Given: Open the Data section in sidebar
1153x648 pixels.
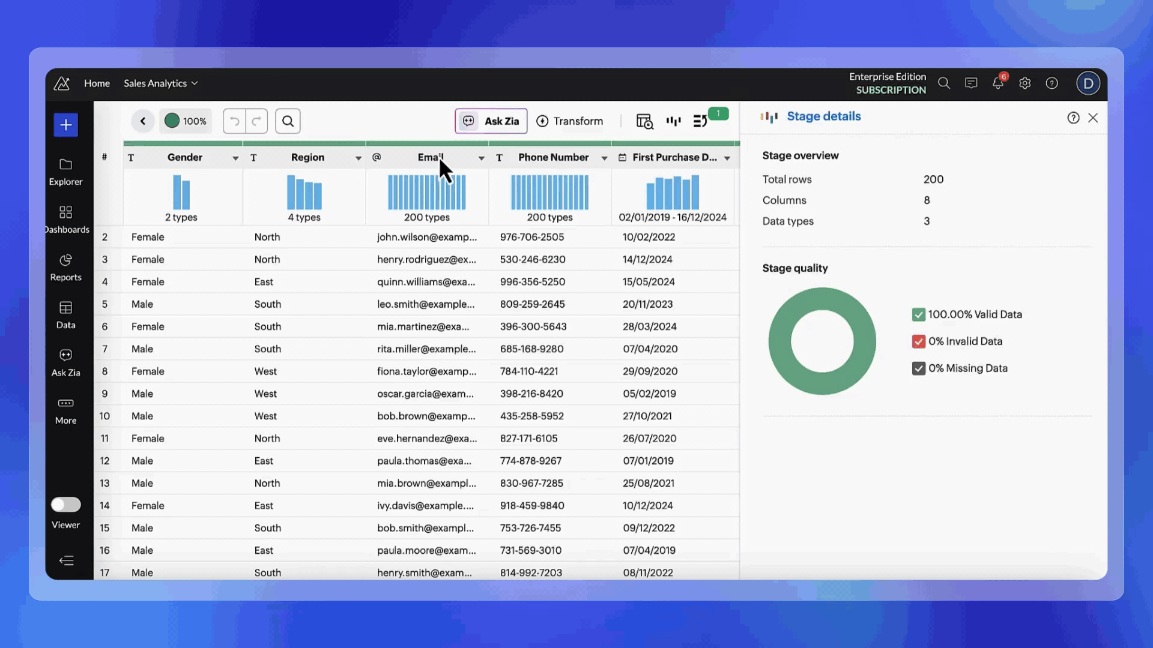Looking at the screenshot, I should click(65, 315).
